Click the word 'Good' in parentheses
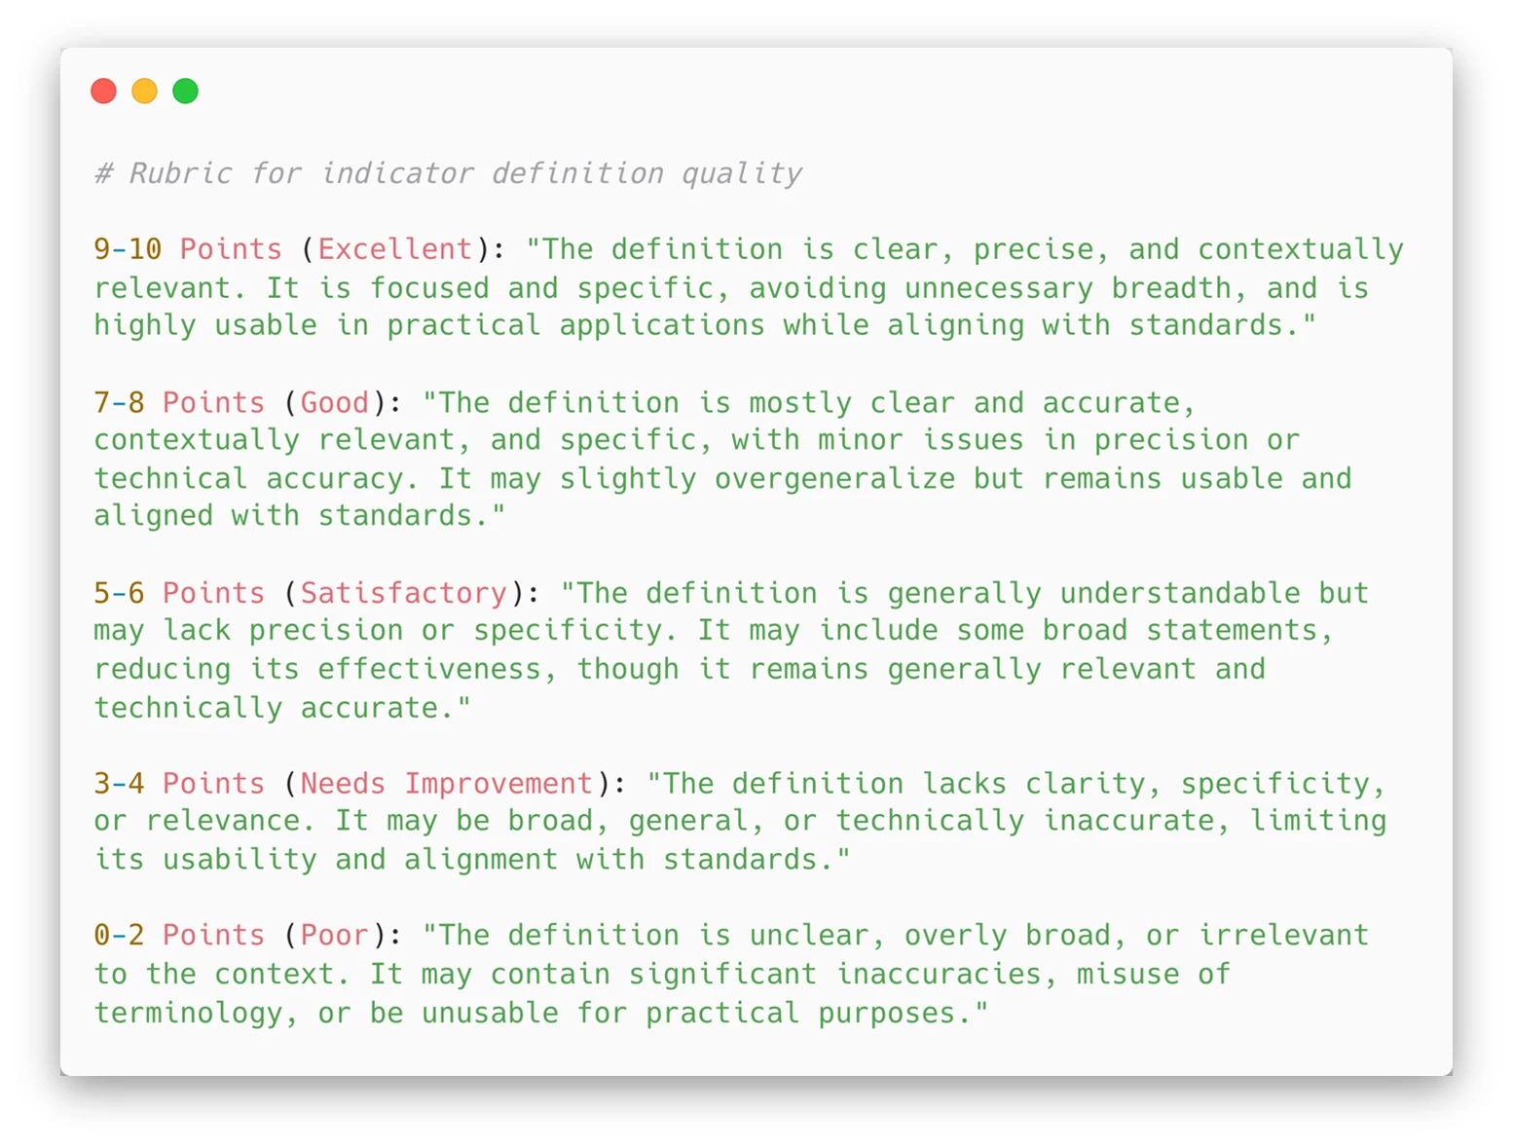 click(x=334, y=402)
